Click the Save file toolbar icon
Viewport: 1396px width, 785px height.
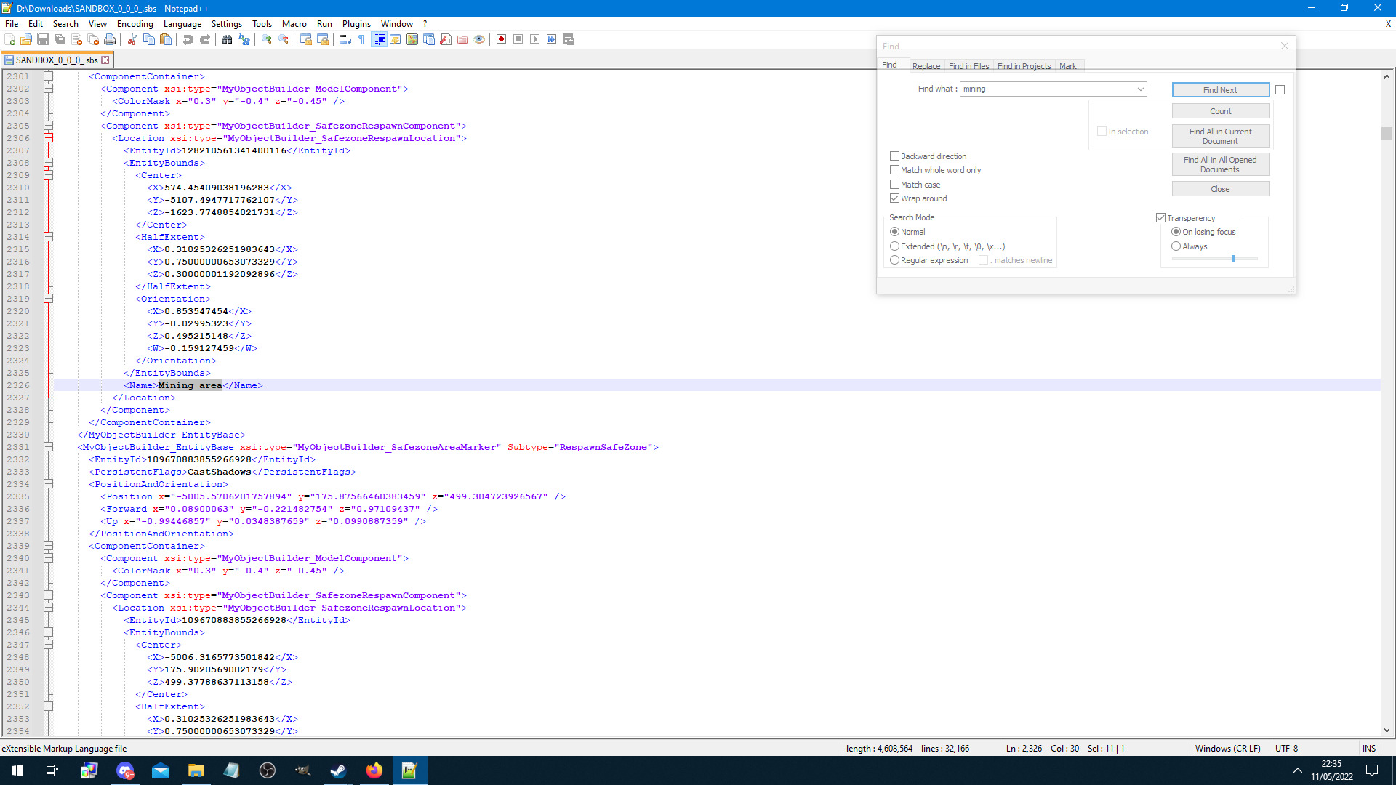click(x=43, y=39)
